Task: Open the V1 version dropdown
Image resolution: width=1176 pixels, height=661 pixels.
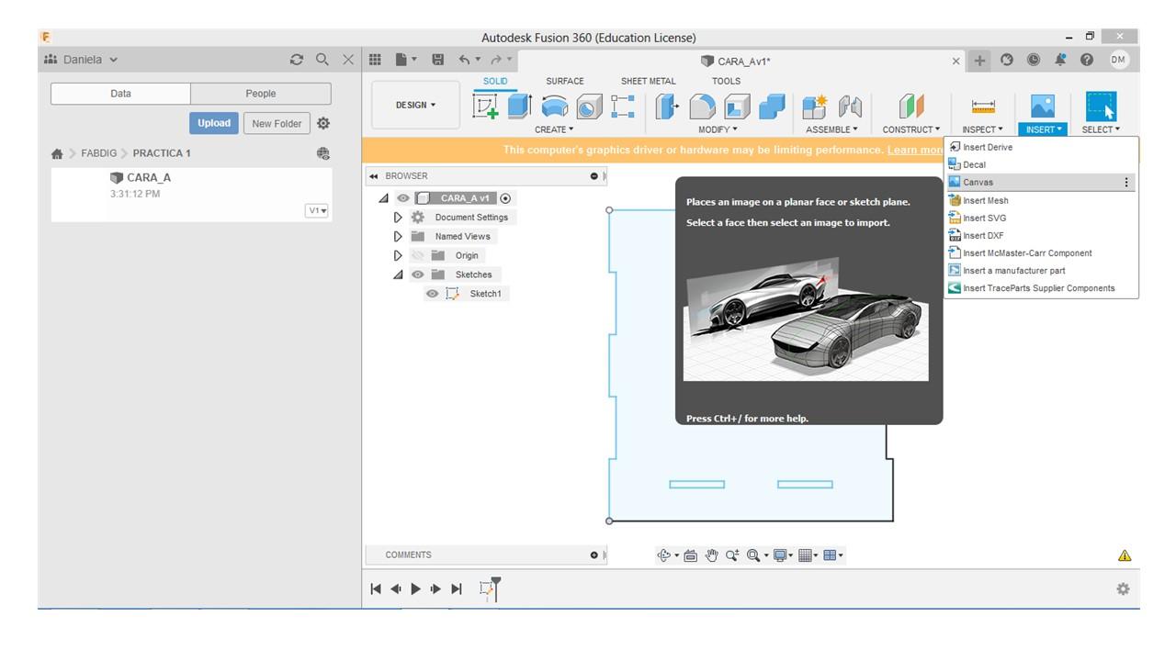Action: 317,211
